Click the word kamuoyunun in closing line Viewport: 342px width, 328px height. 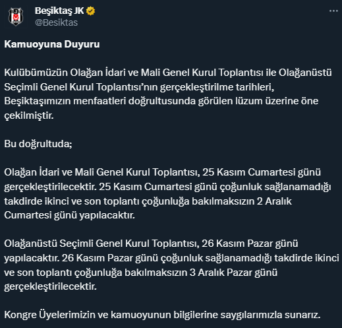click(x=141, y=315)
